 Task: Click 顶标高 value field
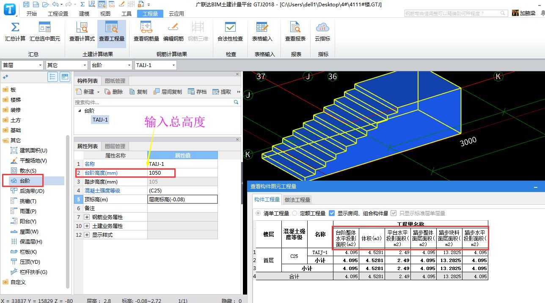(182, 199)
